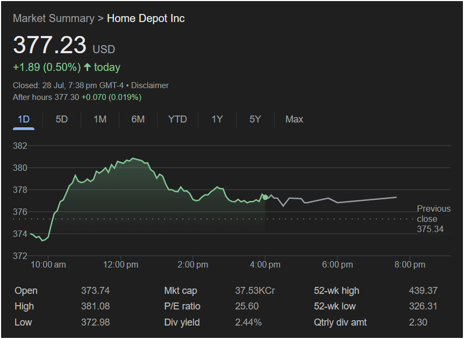This screenshot has height=339, width=464.
Task: Click the Qtrly div amt value 2.30
Action: click(x=418, y=322)
